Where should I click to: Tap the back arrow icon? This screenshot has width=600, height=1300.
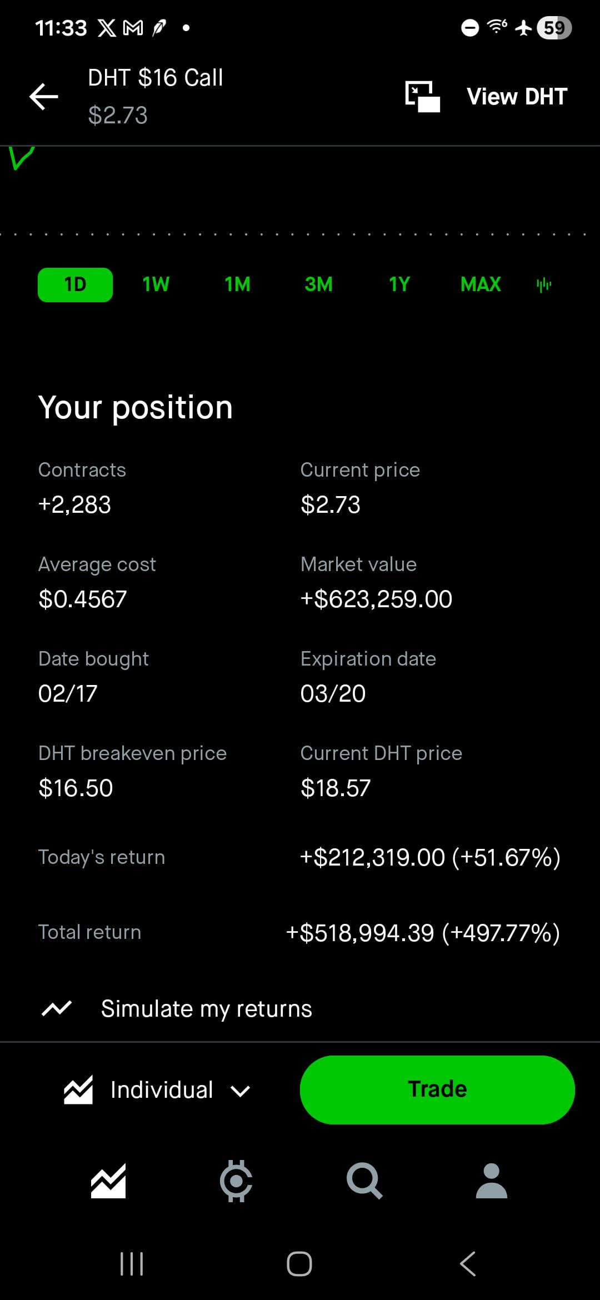tap(44, 97)
